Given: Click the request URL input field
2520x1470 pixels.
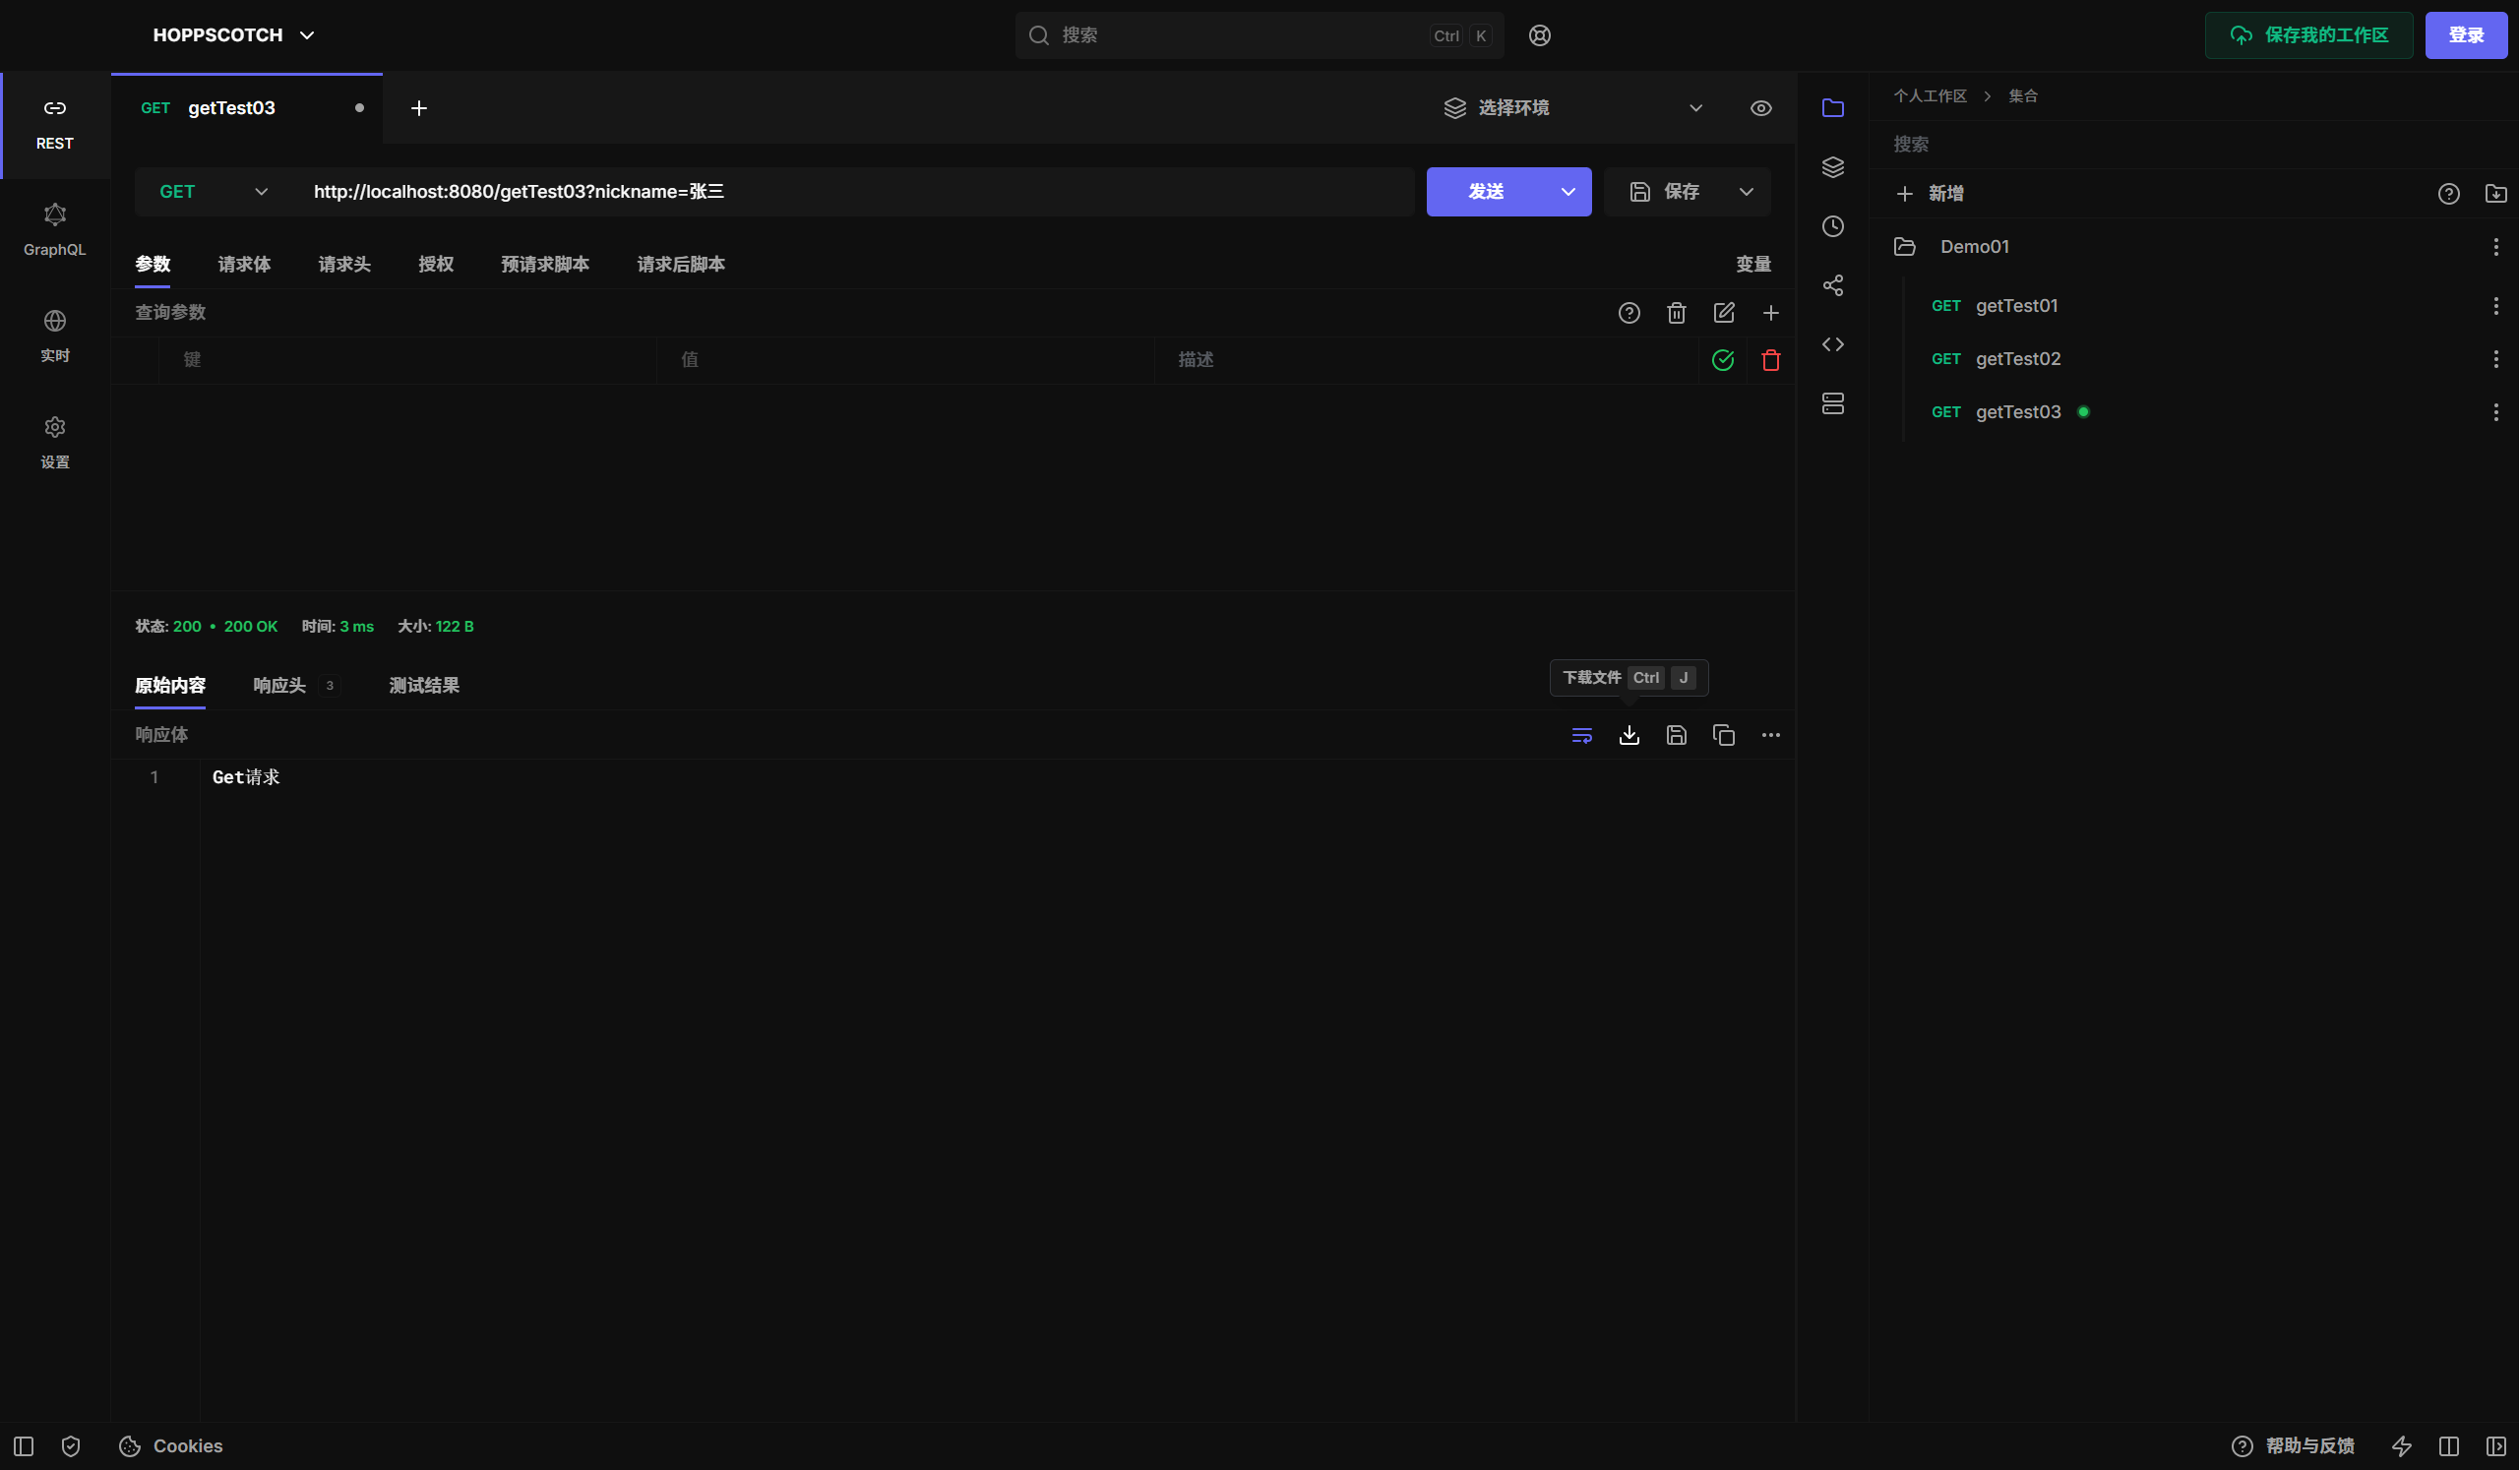Looking at the screenshot, I should pyautogui.click(x=858, y=191).
